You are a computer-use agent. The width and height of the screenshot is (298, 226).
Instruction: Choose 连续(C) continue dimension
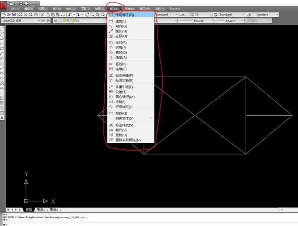click(x=131, y=69)
